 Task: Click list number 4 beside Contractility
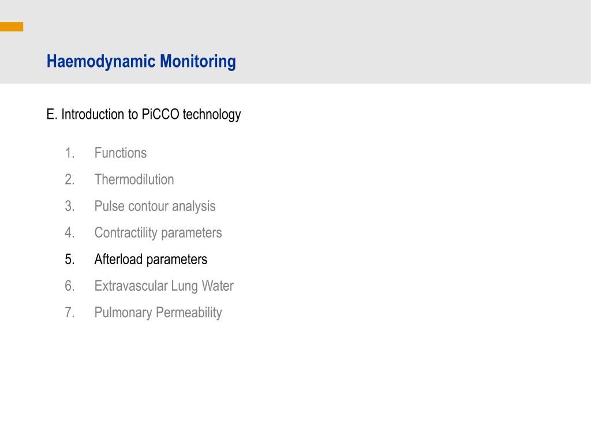point(70,232)
